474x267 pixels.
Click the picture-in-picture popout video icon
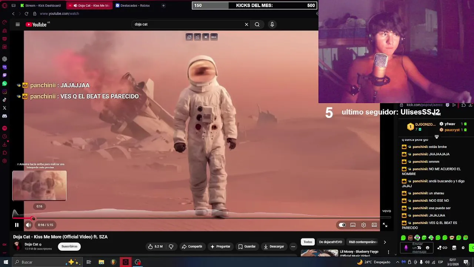[189, 37]
